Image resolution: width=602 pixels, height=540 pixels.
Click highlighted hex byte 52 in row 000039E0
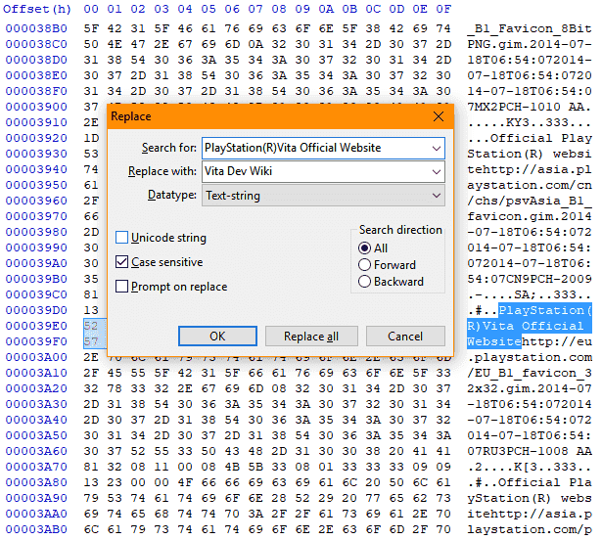91,326
